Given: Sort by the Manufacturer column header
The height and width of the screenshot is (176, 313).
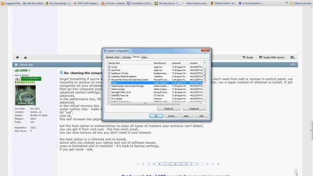Looking at the screenshot, I should click(x=162, y=63).
